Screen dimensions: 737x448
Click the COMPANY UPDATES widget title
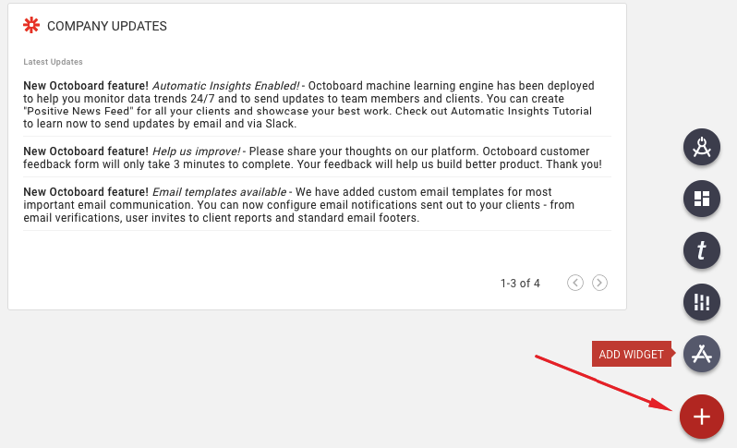107,26
